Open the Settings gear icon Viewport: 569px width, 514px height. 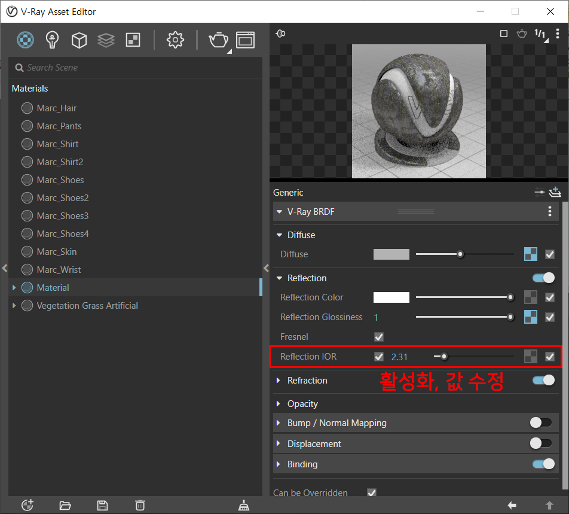click(x=175, y=40)
